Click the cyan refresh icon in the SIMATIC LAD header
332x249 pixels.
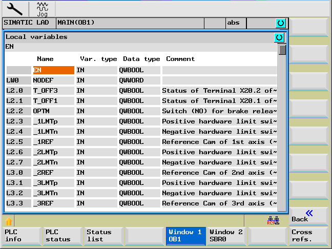(x=281, y=23)
